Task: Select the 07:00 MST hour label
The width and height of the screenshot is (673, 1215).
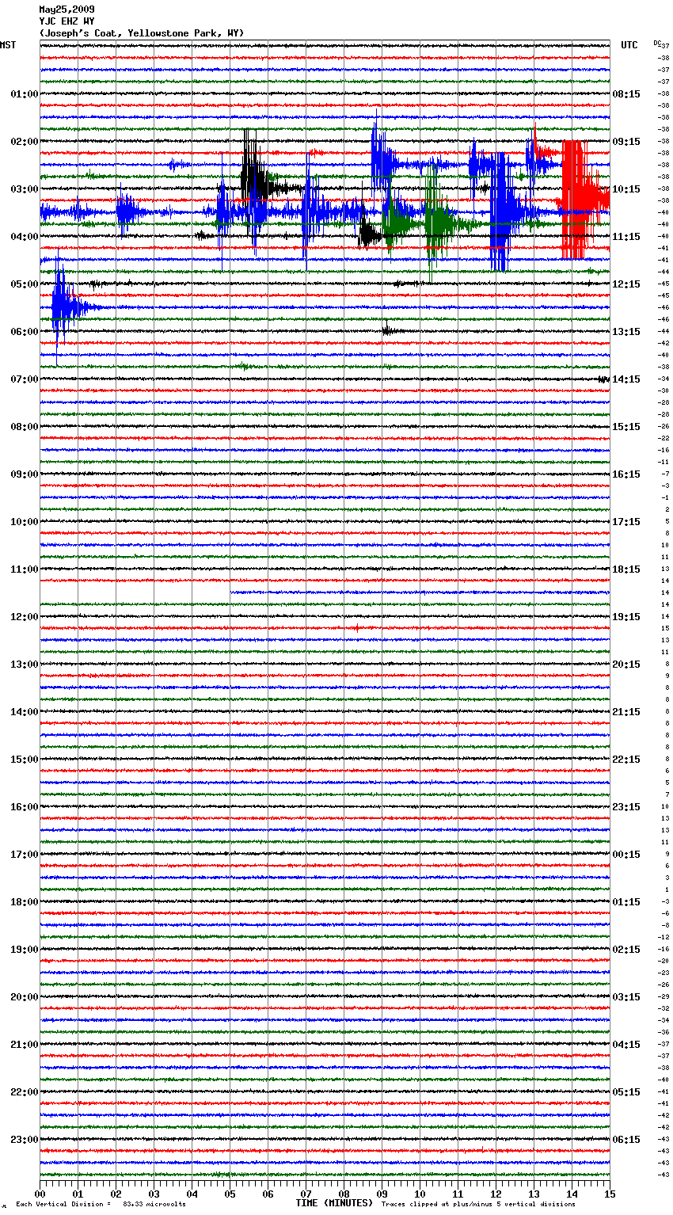Action: coord(25,379)
